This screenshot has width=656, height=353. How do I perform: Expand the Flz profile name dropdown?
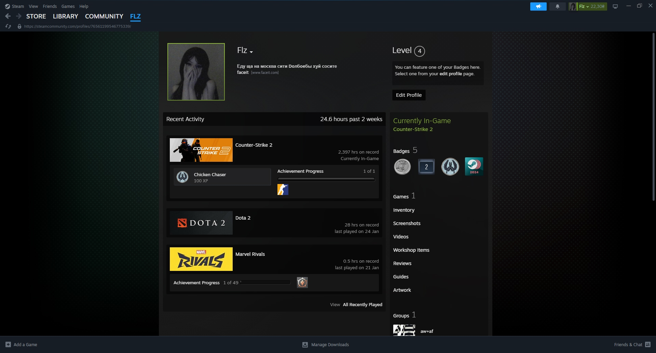coord(251,52)
